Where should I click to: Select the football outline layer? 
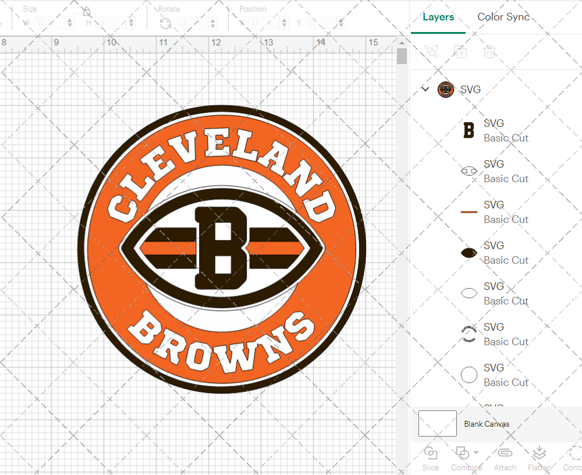[x=469, y=171]
